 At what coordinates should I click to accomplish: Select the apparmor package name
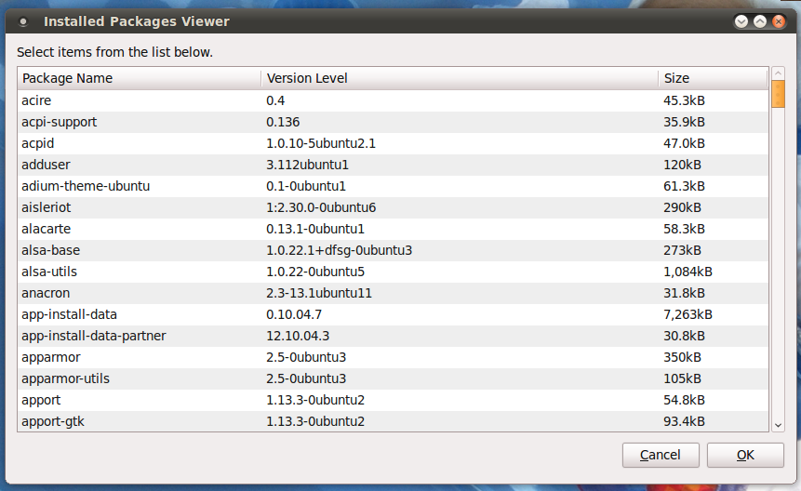pyautogui.click(x=50, y=358)
